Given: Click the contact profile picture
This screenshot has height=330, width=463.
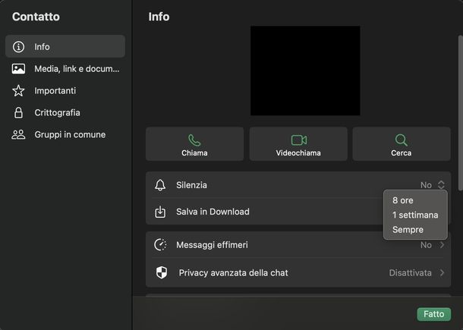Looking at the screenshot, I should click(305, 71).
